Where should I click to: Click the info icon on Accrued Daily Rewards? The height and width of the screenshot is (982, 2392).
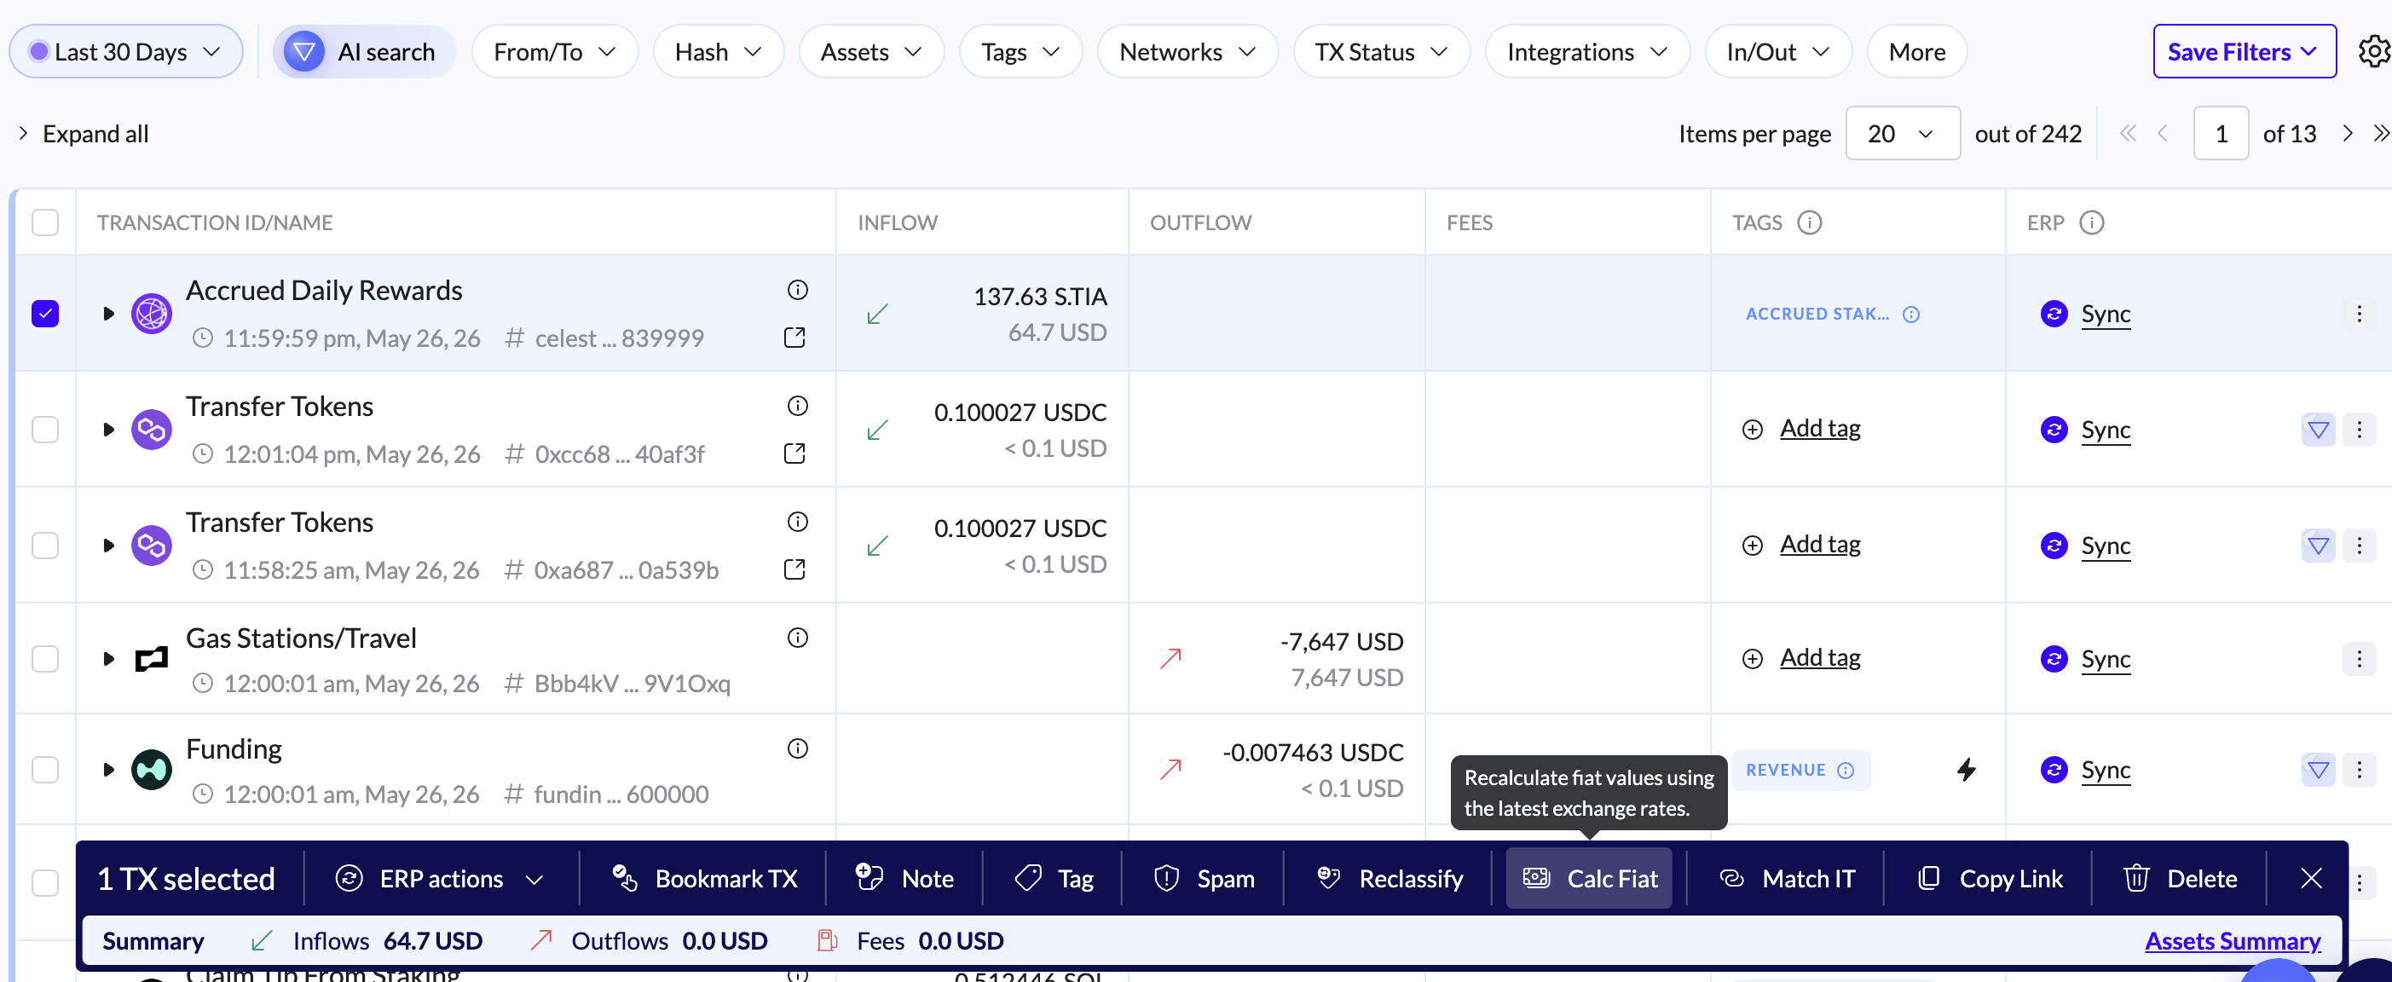(x=797, y=290)
